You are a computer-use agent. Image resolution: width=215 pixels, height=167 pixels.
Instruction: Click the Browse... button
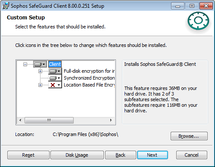click(x=189, y=136)
